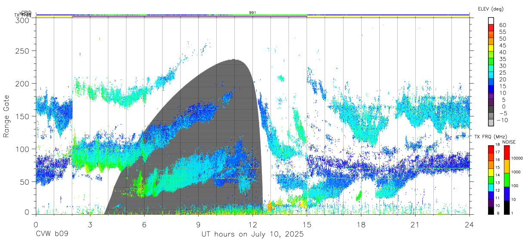The width and height of the screenshot is (528, 243).
Task: Click the '991' CPID value above the plot
Action: point(252,13)
